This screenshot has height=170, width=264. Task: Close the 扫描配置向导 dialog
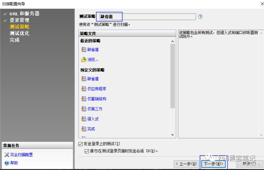tap(262, 3)
